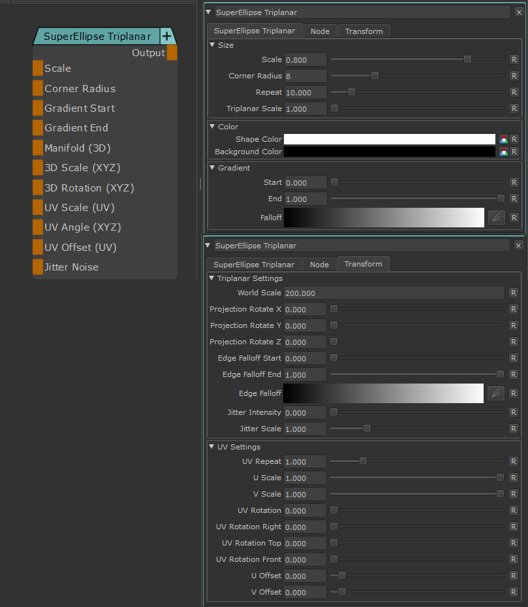This screenshot has height=607, width=528.
Task: Select the Manifold (3D) input port
Action: 38,148
